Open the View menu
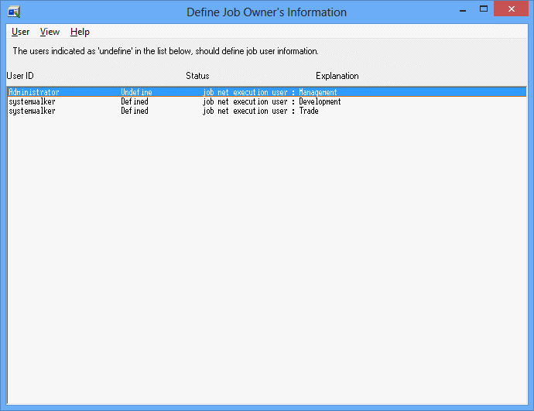This screenshot has width=534, height=411. click(x=50, y=32)
